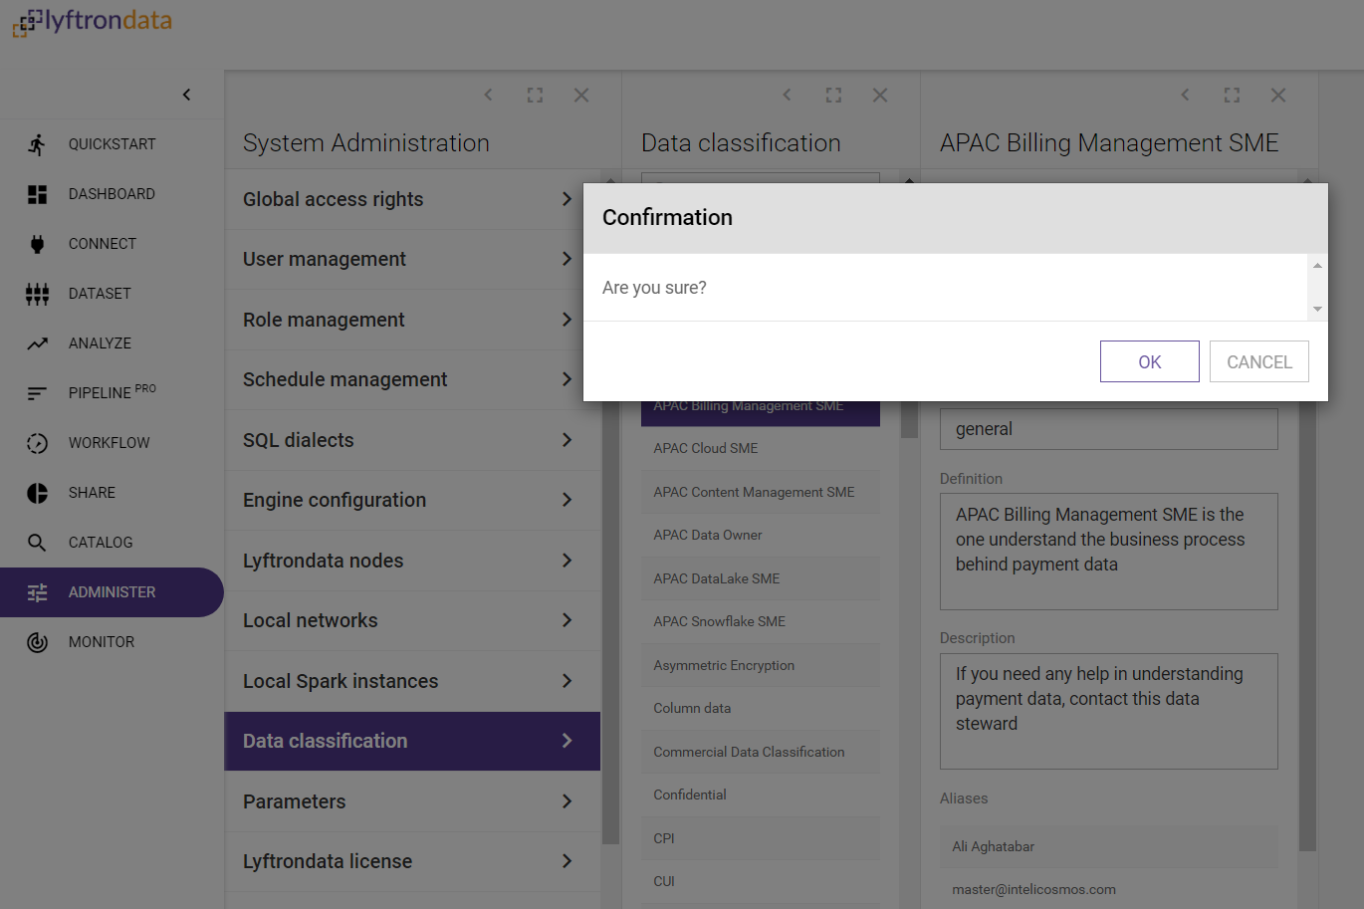Image resolution: width=1364 pixels, height=909 pixels.
Task: Expand Role management chevron
Action: pos(567,320)
